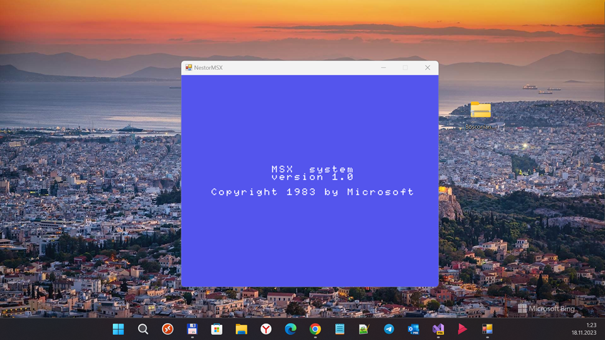Open File Explorer from taskbar
605x340 pixels.
[x=241, y=329]
